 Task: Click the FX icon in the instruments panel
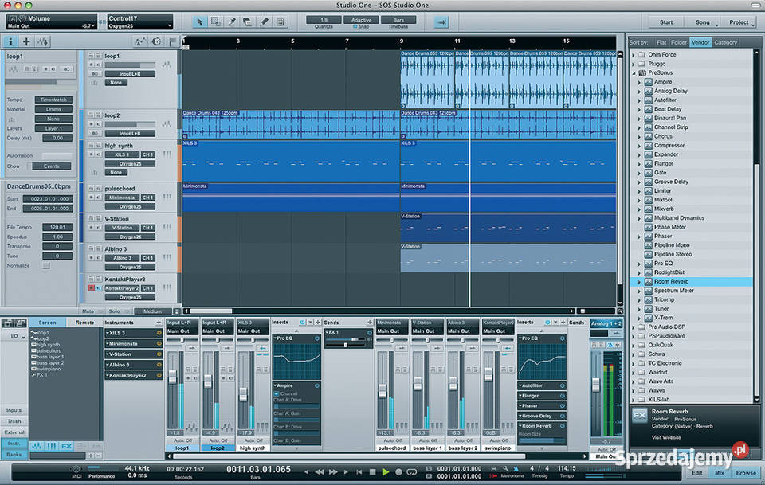point(66,447)
